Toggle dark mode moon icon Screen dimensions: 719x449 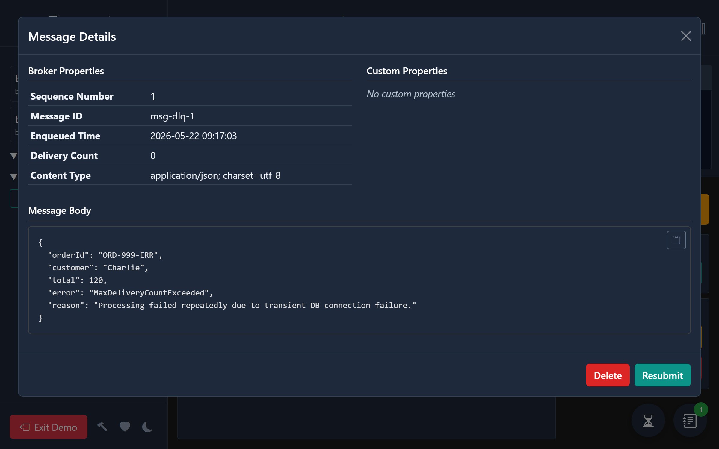click(147, 427)
